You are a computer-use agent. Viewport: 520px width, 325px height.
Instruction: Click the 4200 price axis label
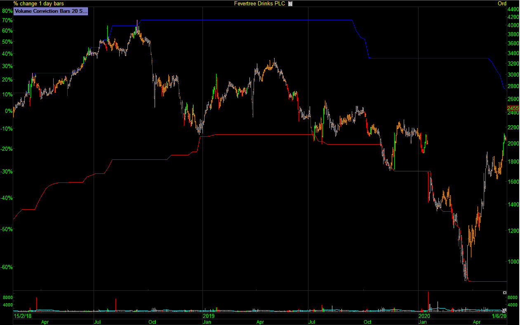click(x=513, y=17)
